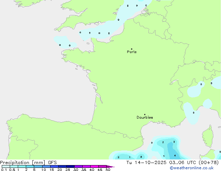Click the Dourbies city label
Viewport: 221px width, 171px height.
tap(145, 117)
